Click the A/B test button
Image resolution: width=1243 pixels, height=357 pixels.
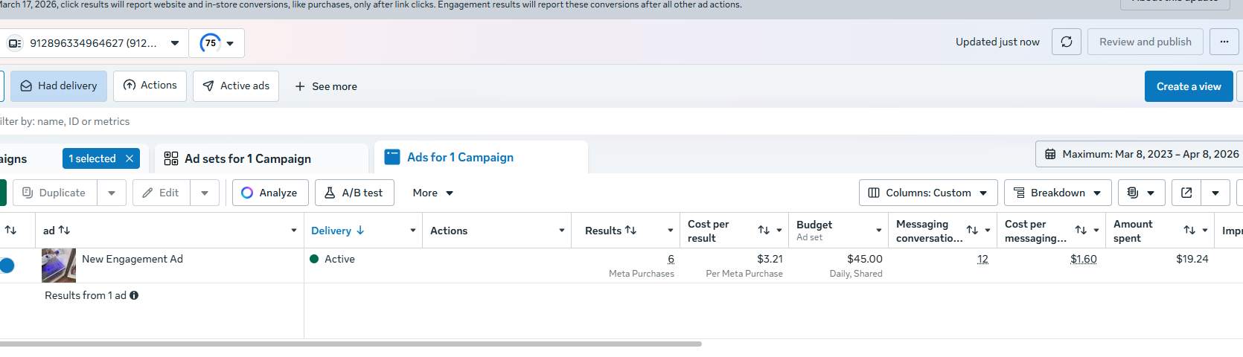click(354, 193)
